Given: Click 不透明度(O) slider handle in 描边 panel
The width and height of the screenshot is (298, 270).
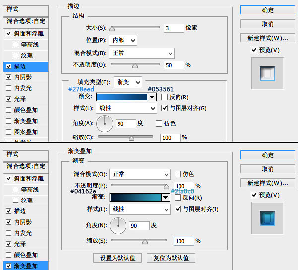Looking at the screenshot, I should (x=135, y=66).
